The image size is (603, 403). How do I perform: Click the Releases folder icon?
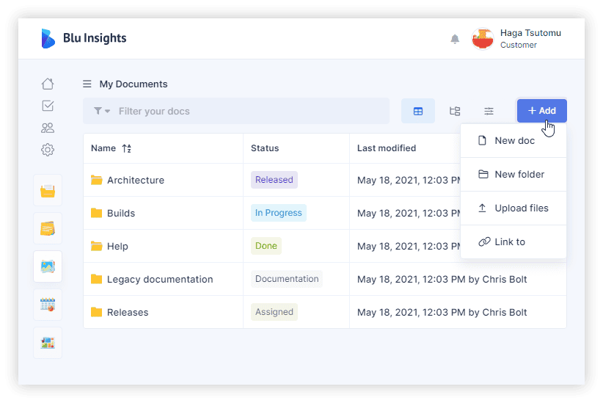point(97,312)
